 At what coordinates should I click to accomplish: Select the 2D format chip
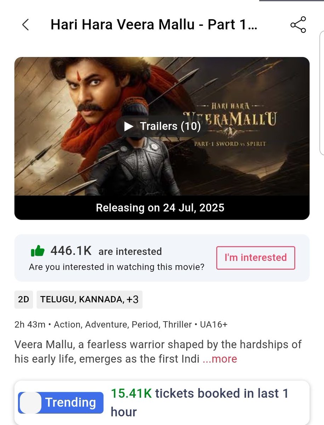23,300
